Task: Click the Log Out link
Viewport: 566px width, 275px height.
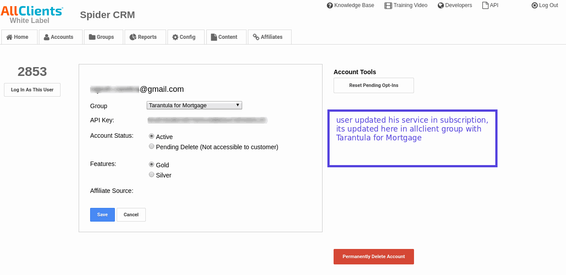Action: pyautogui.click(x=545, y=6)
